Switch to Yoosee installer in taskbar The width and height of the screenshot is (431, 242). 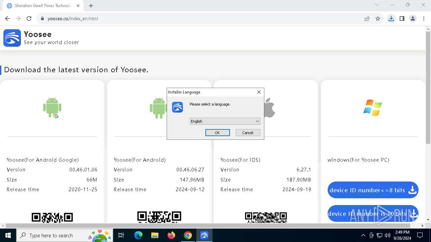coord(204,235)
